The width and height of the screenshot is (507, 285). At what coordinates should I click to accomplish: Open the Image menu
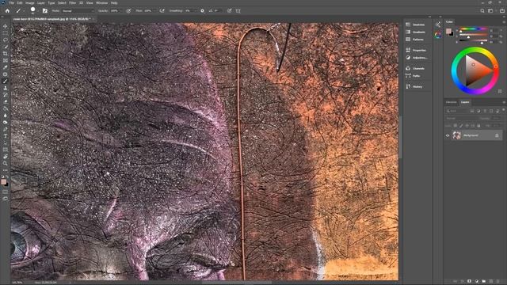[30, 3]
